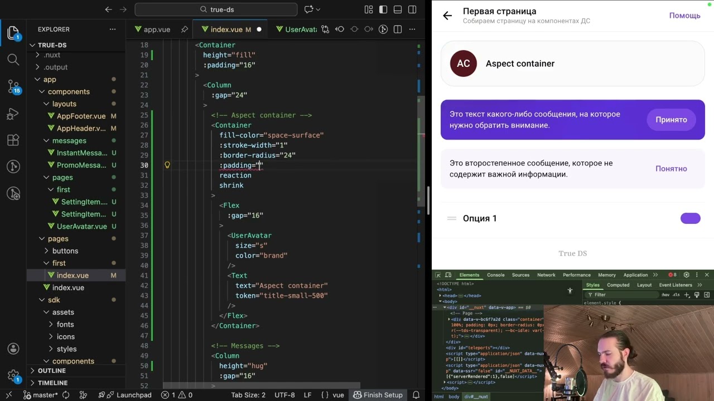Switch to Computed tab in DevTools

point(618,285)
